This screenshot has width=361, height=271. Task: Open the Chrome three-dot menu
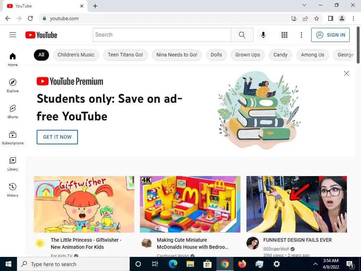pos(353,18)
